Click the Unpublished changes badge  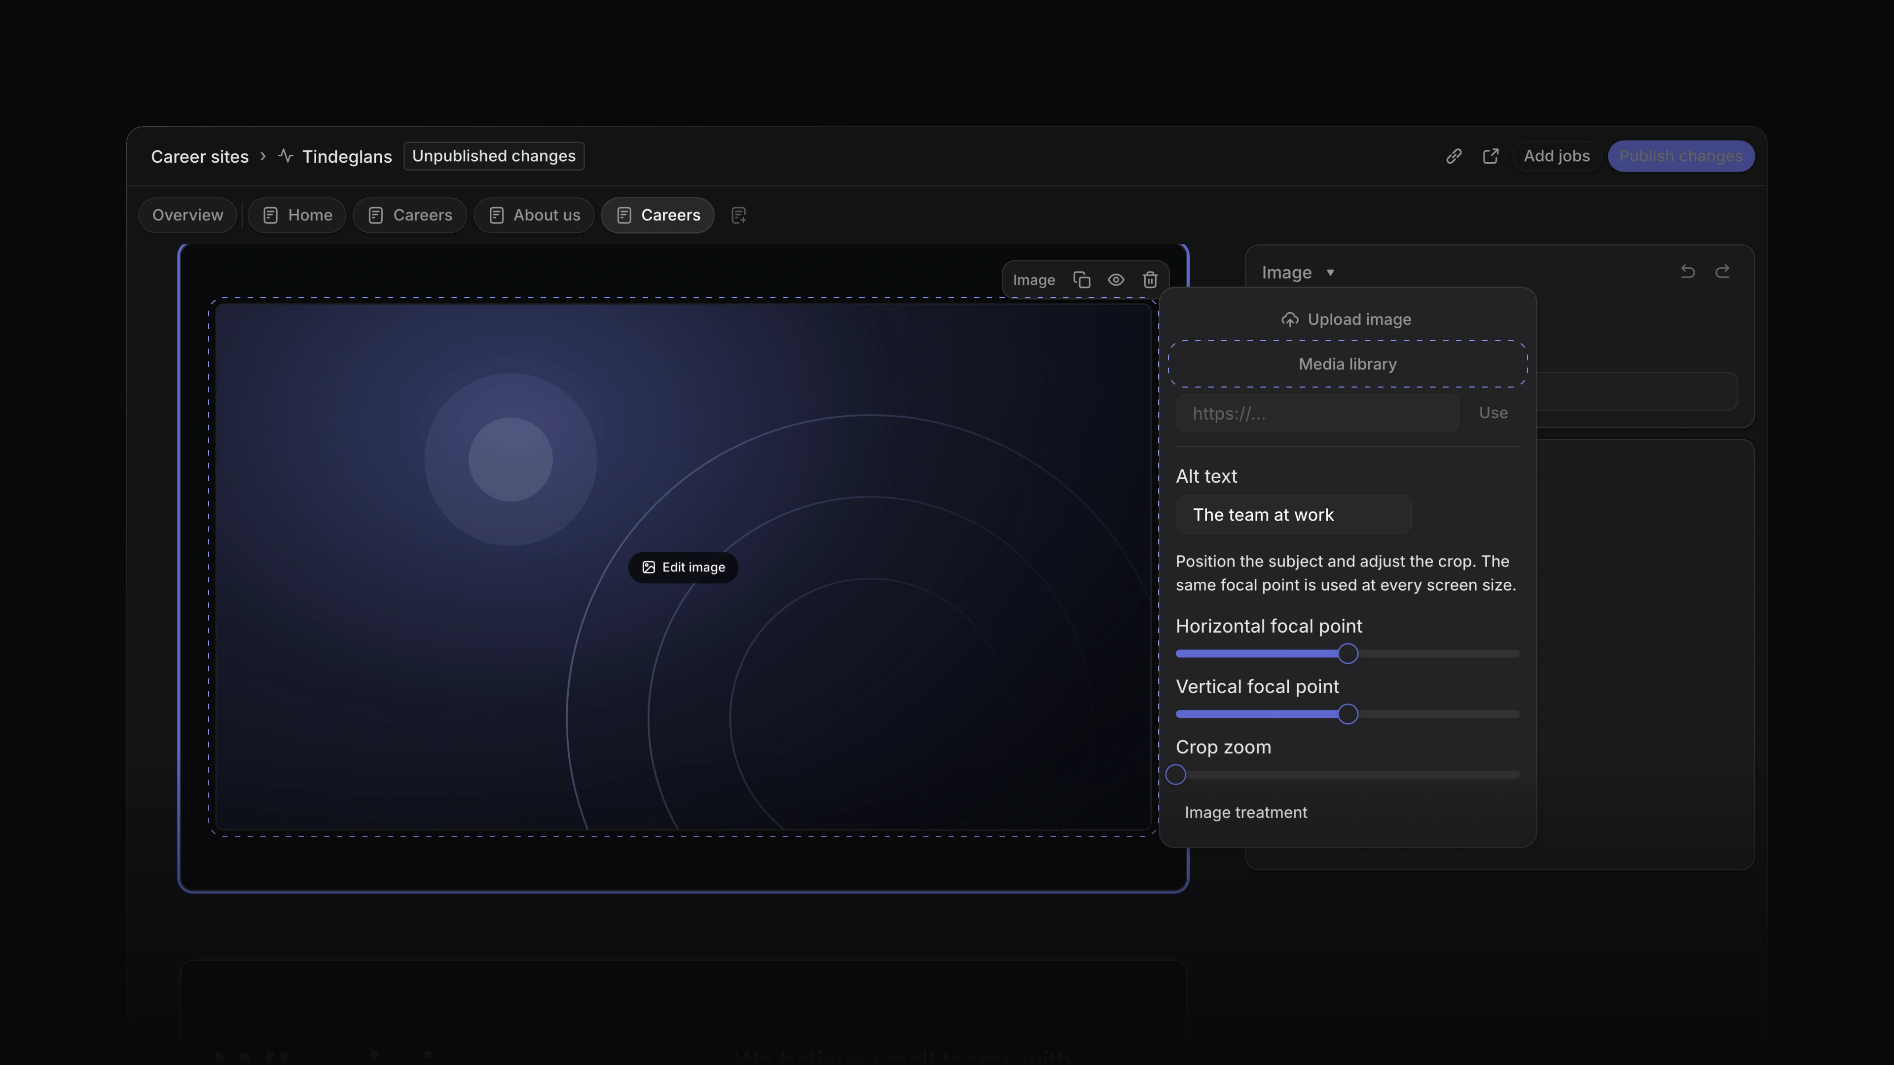[x=494, y=156]
